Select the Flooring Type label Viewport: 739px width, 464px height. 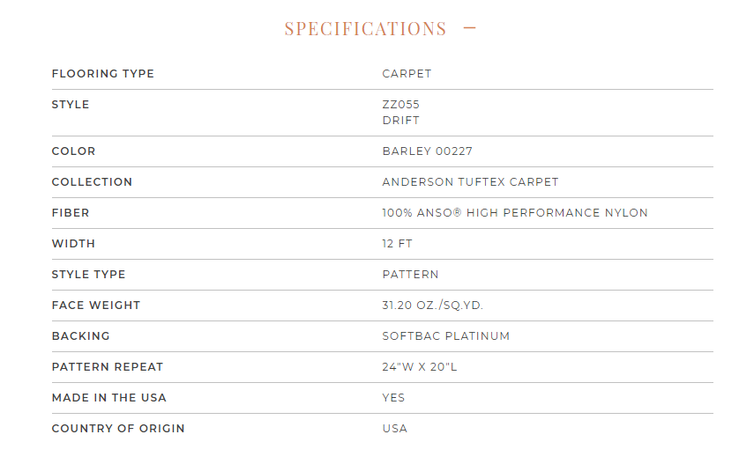click(103, 74)
